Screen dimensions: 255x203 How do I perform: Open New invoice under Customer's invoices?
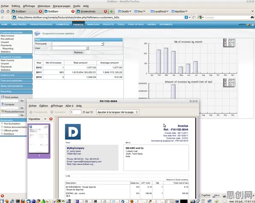7,36
